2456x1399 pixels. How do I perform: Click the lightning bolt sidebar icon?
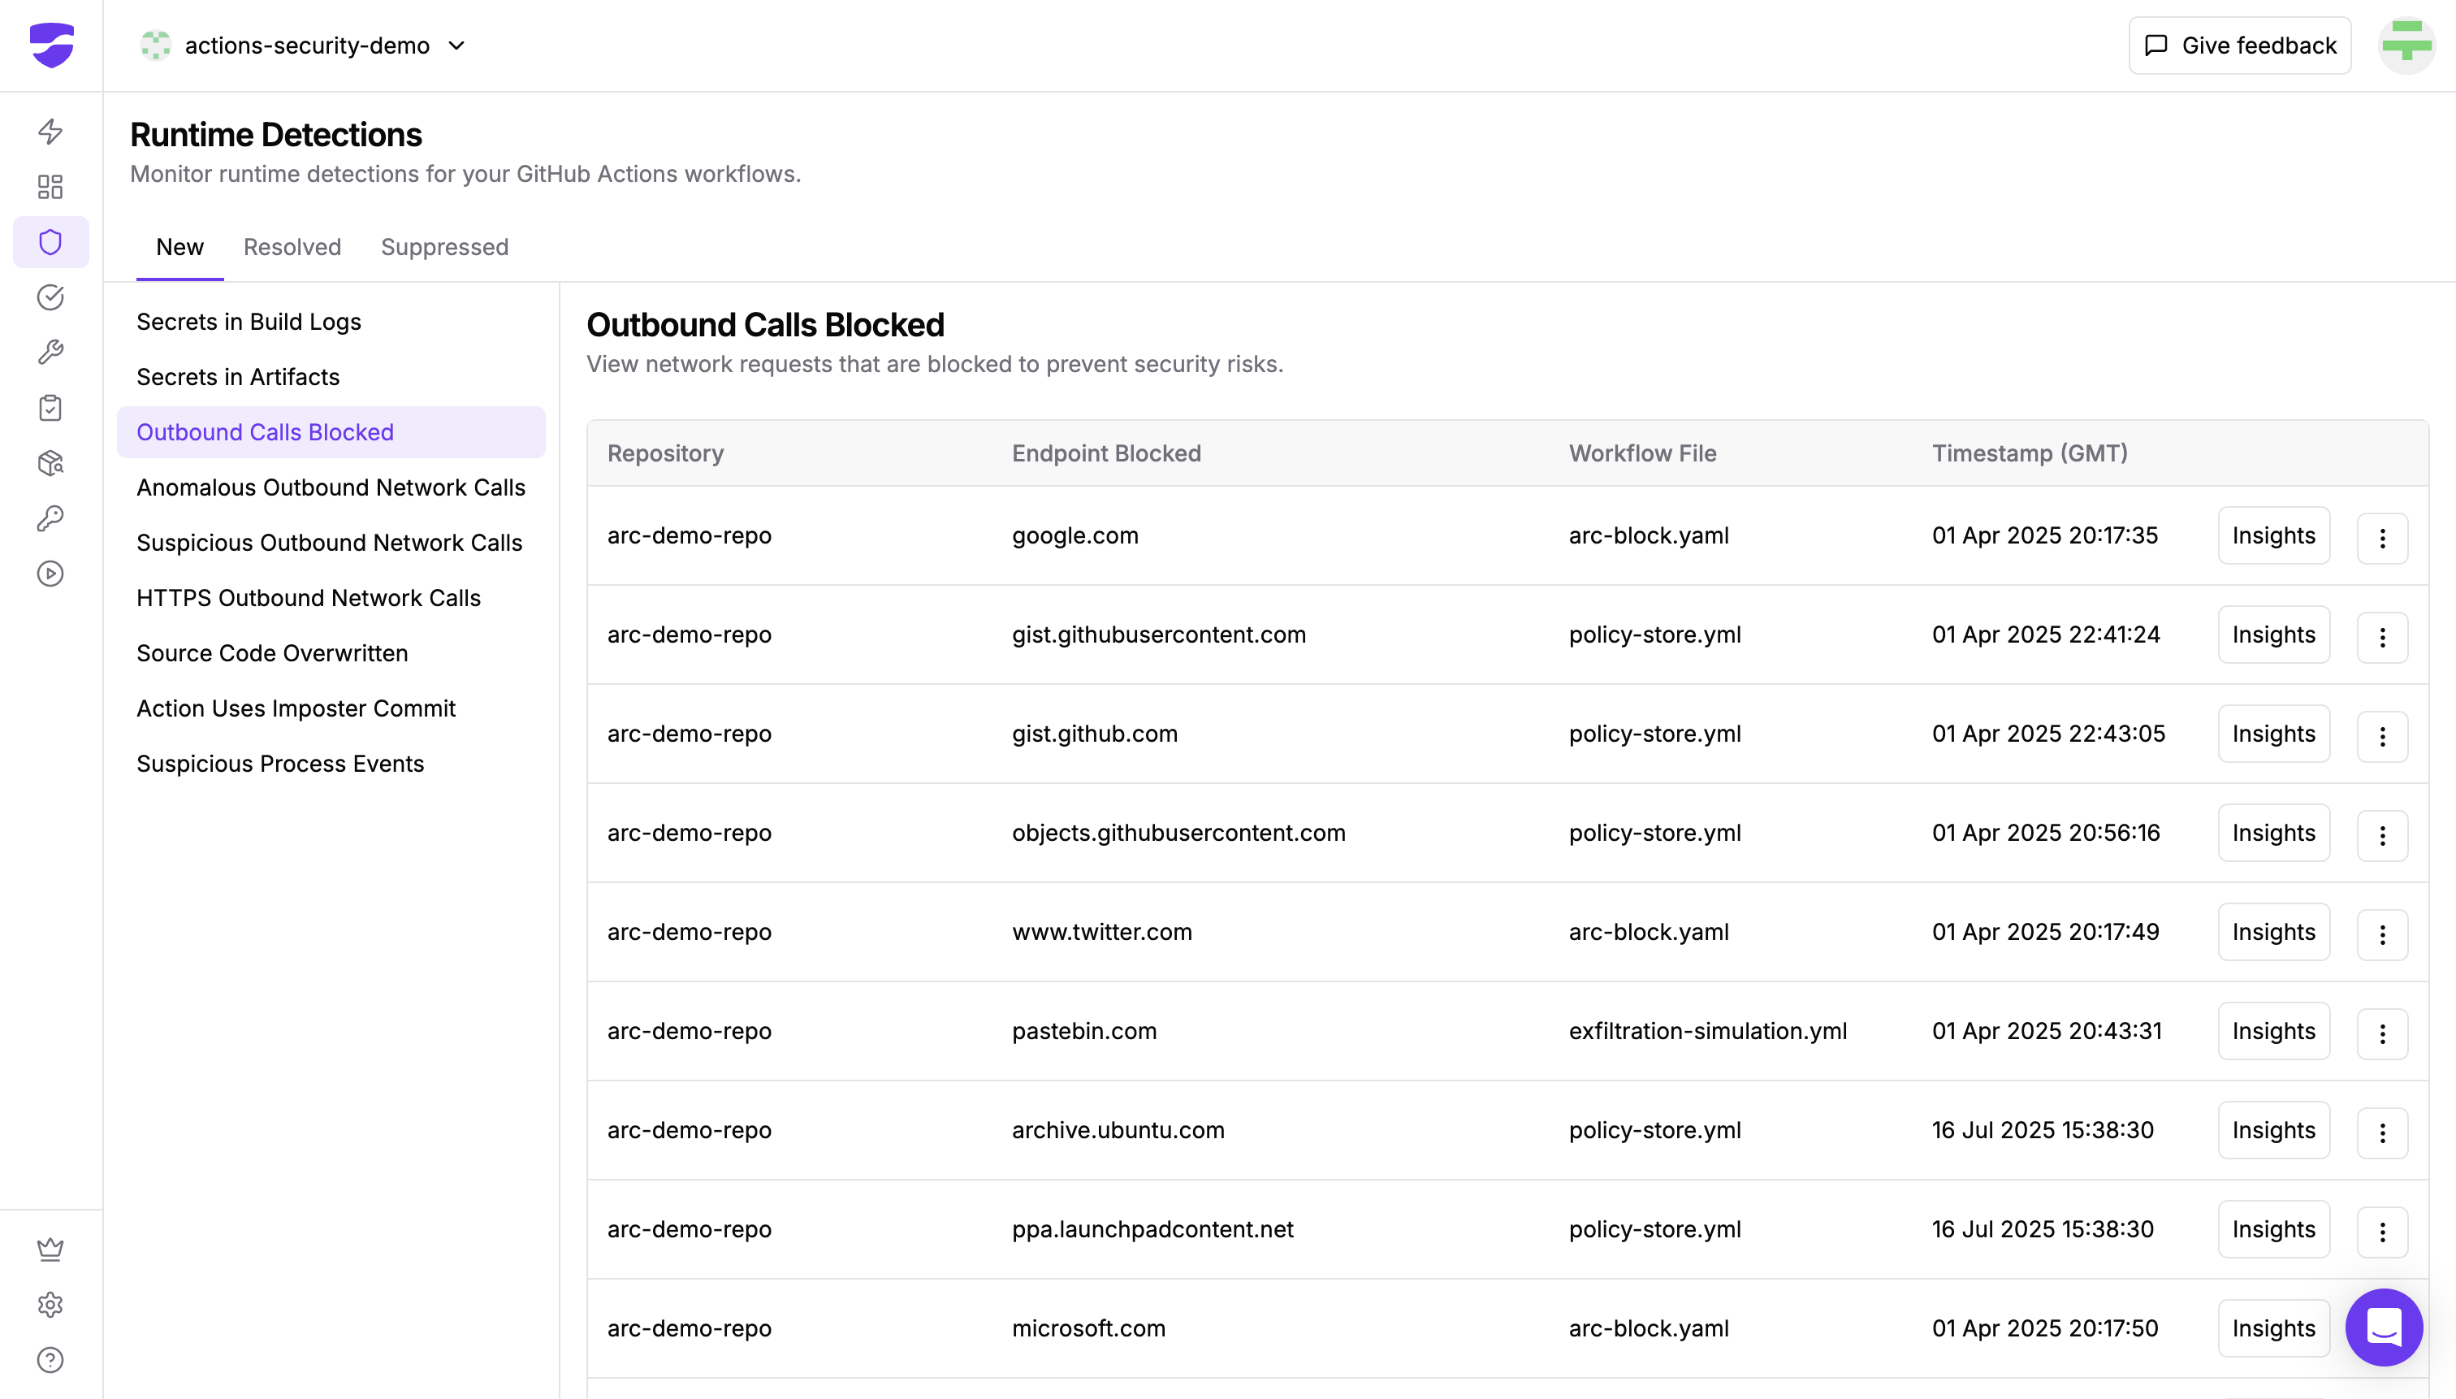coord(50,132)
